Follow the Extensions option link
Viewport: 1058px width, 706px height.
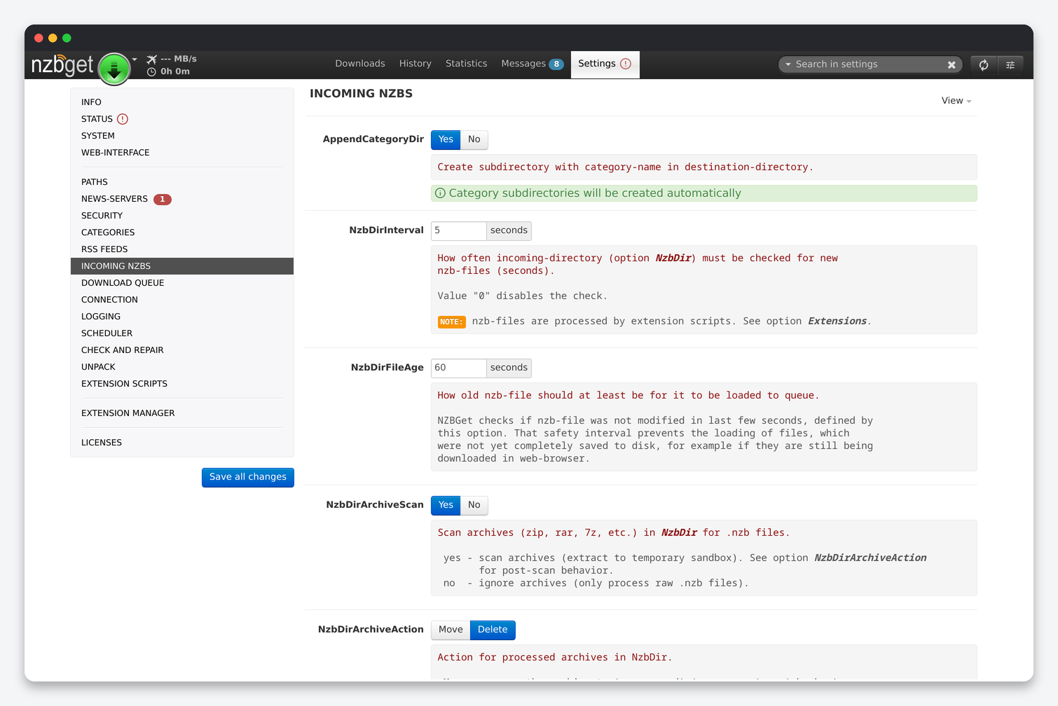837,321
